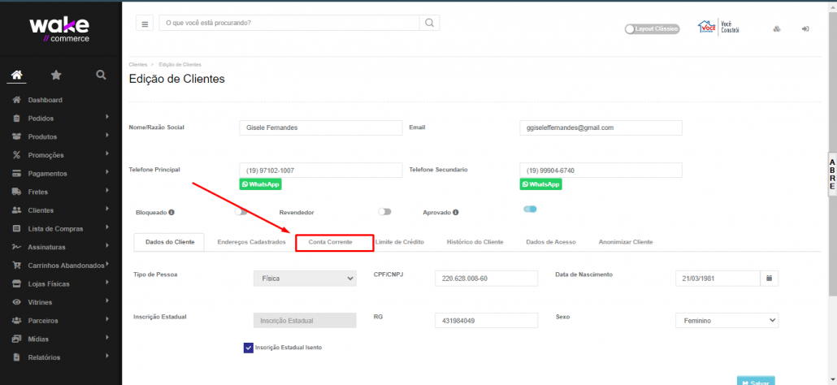Click the Email input field
The height and width of the screenshot is (385, 837).
tap(601, 128)
